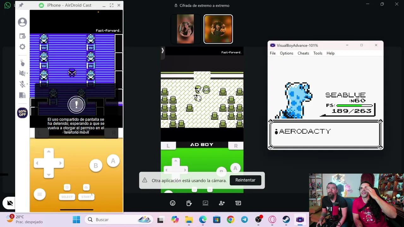
Task: Click the exclamation warning icon on phone screen
Action: point(76,105)
